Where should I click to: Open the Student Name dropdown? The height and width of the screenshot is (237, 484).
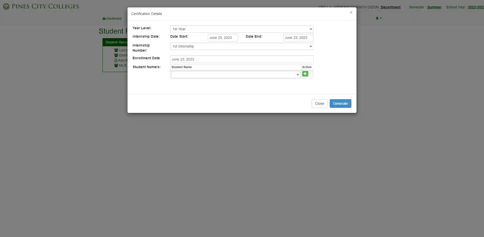click(x=236, y=75)
